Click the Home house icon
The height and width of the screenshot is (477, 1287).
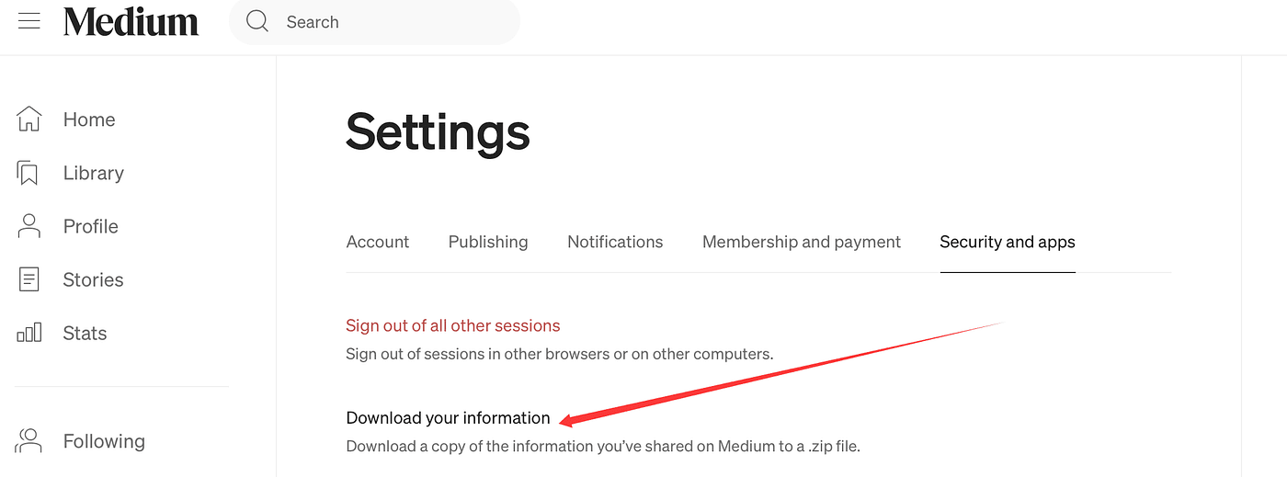coord(29,119)
